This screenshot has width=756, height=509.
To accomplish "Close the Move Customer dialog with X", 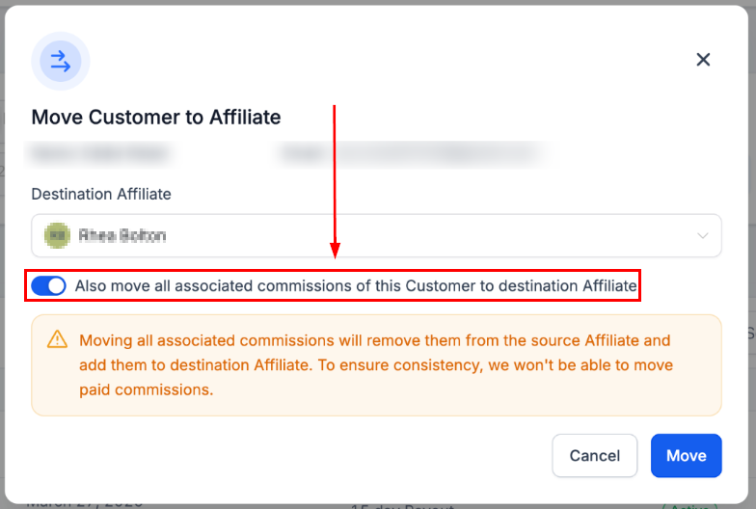I will click(x=703, y=60).
